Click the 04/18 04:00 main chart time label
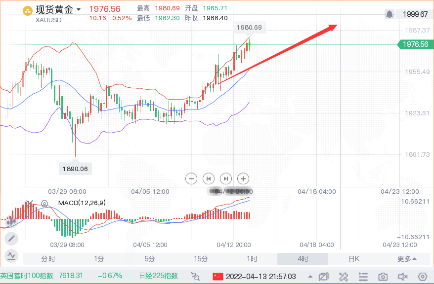Viewport: 434px width, 284px height. click(317, 191)
